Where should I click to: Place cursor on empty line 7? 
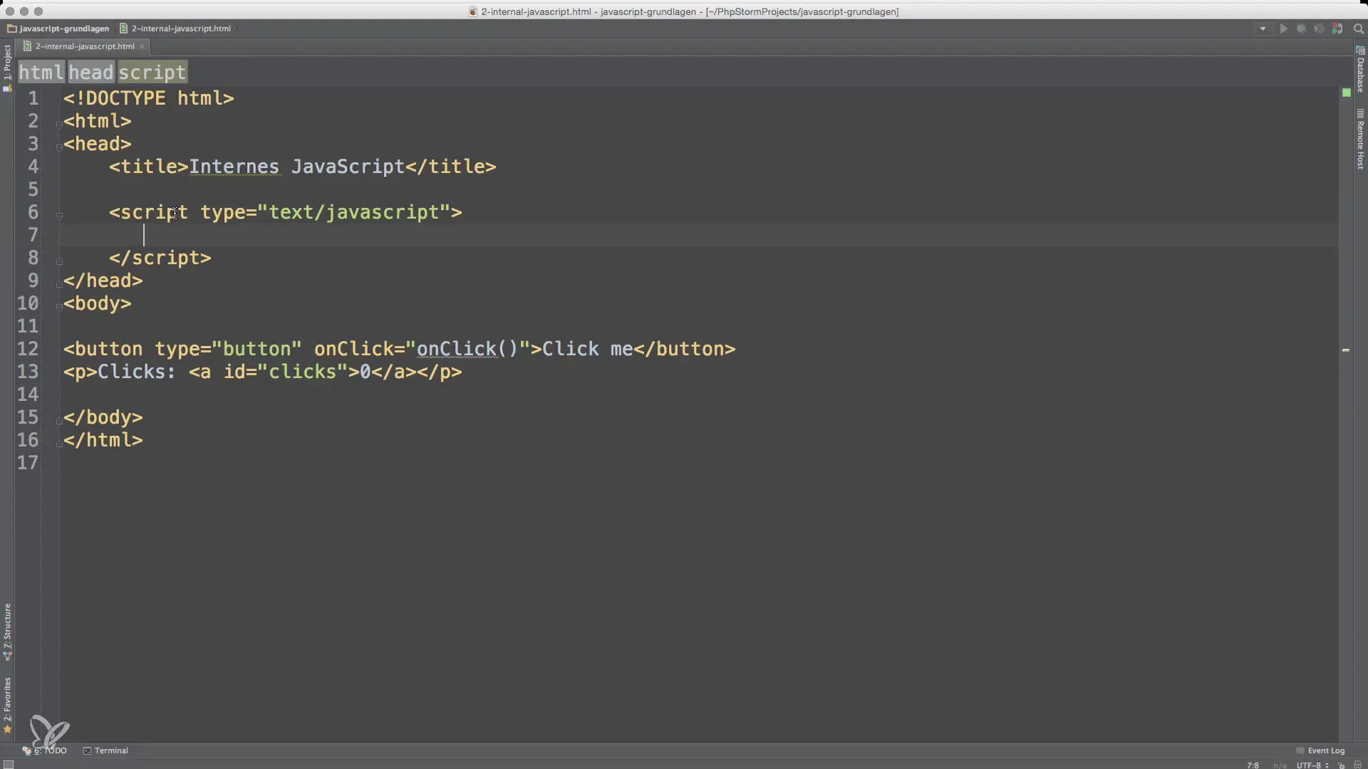pos(698,235)
